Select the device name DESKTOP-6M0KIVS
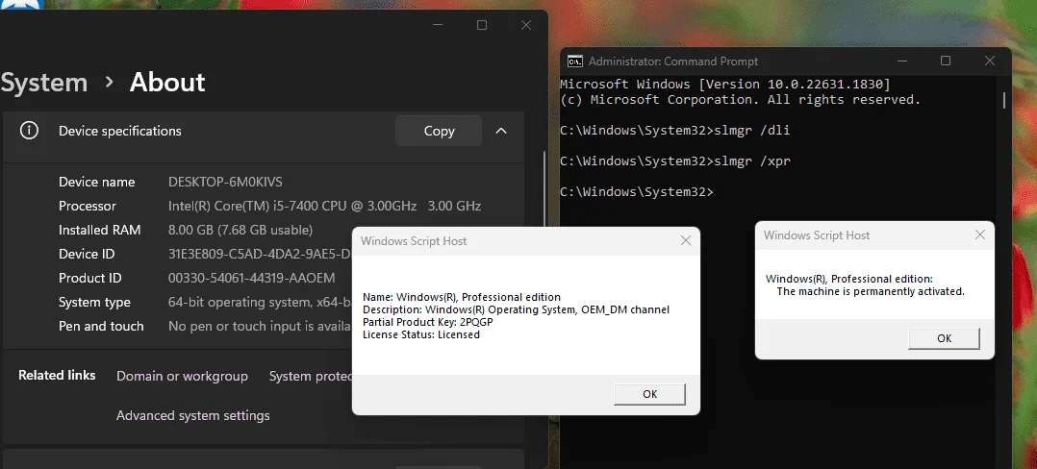 (225, 182)
